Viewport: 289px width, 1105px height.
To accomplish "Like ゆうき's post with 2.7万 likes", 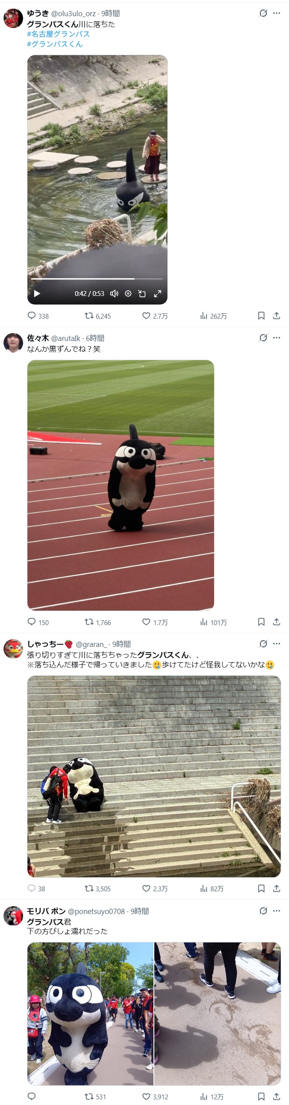I will (x=155, y=316).
